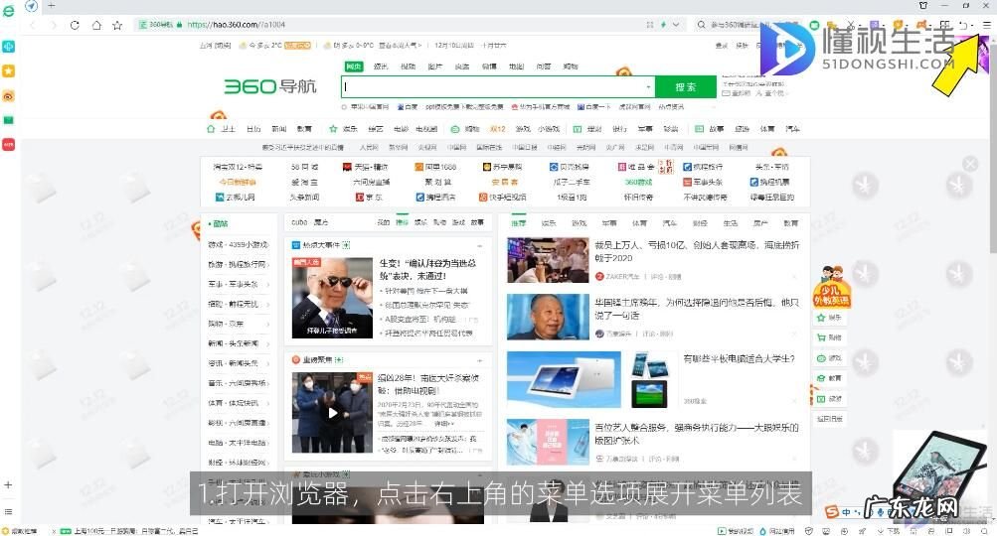Open the browser main menu (three lines)
The width and height of the screenshot is (997, 536).
pyautogui.click(x=986, y=25)
